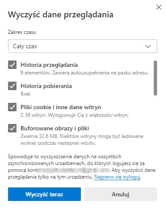Click the chevron arrow in time range box

[x=148, y=46]
